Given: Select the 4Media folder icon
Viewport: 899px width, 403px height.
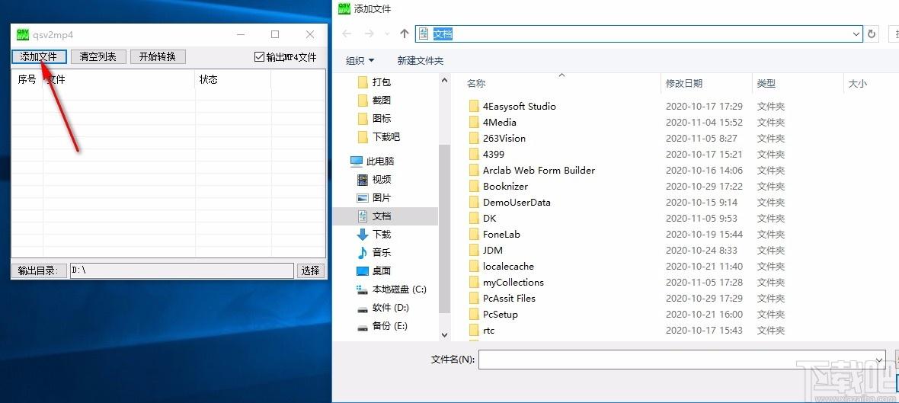Looking at the screenshot, I should click(474, 122).
